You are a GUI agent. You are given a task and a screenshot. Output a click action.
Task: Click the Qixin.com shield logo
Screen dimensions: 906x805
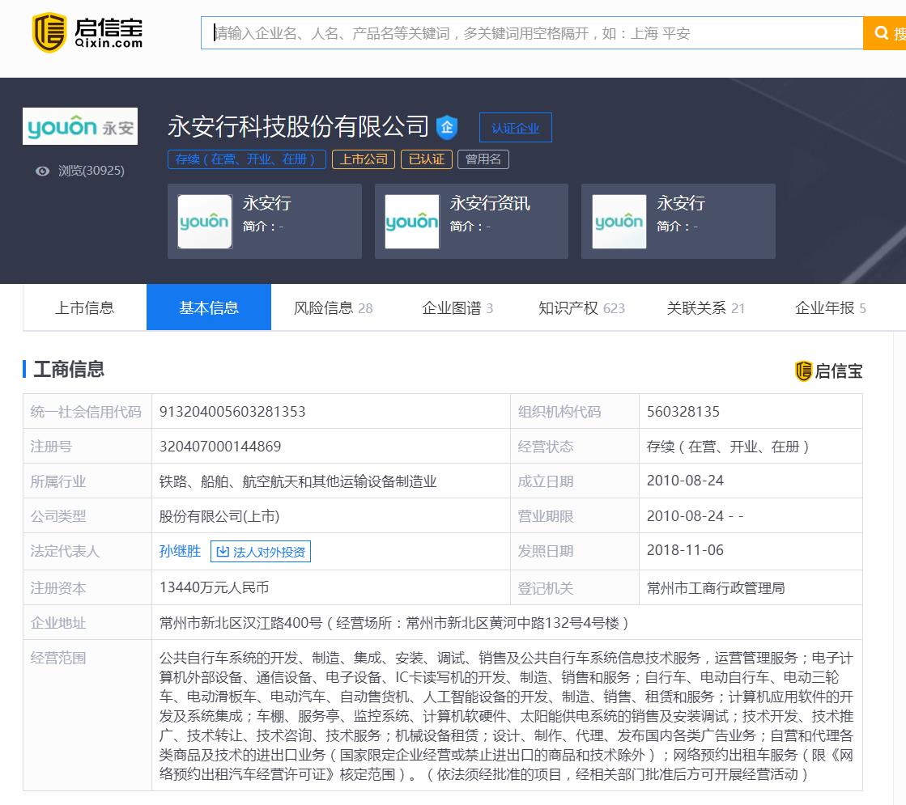(49, 32)
